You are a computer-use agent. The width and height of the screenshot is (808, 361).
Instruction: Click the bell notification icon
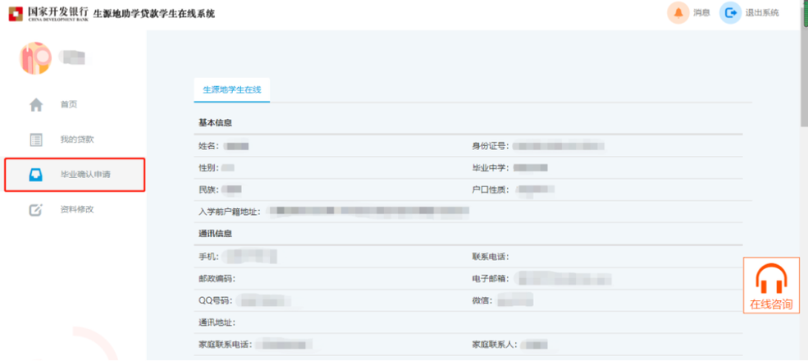click(678, 13)
